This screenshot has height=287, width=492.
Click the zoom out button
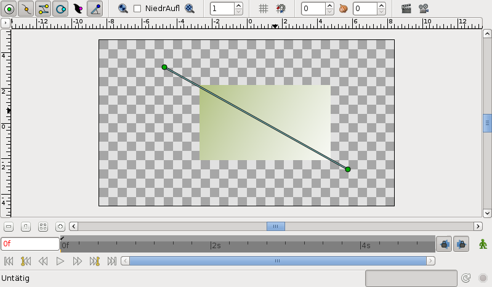tap(9, 227)
